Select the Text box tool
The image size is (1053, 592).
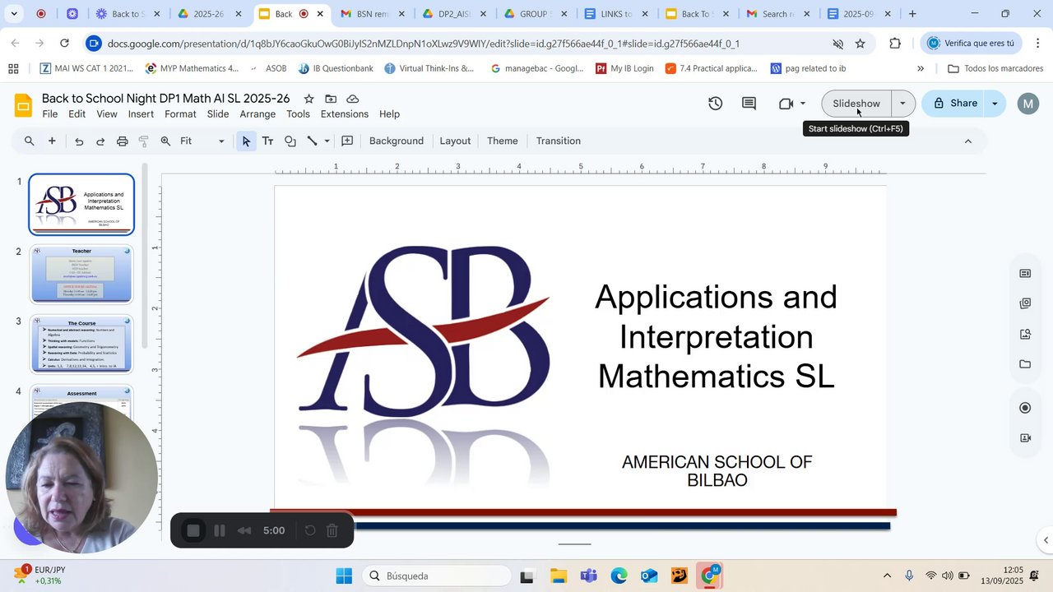click(x=267, y=141)
